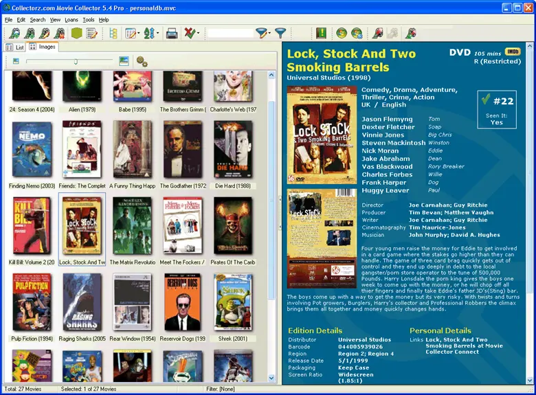Click the printer icon
536x395 pixels.
[172, 33]
